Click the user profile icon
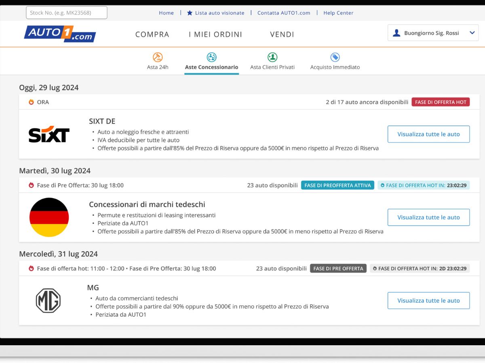The height and width of the screenshot is (363, 485). [397, 33]
